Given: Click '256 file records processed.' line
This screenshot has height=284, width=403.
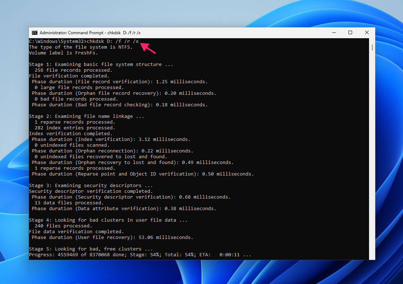Looking at the screenshot, I should tap(74, 70).
